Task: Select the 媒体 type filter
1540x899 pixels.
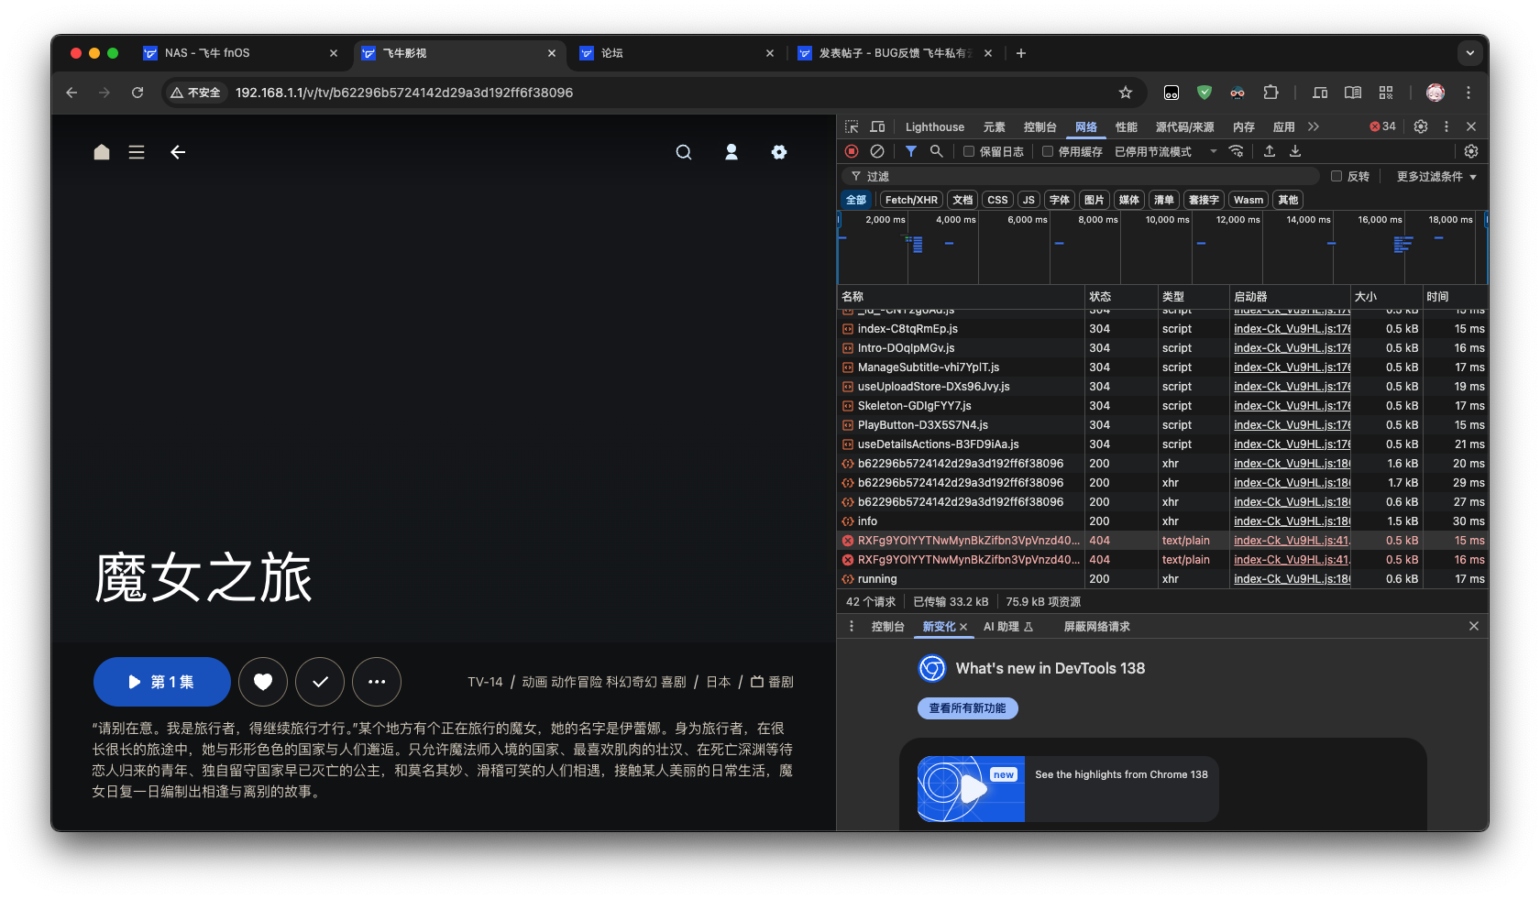Action: (1129, 200)
